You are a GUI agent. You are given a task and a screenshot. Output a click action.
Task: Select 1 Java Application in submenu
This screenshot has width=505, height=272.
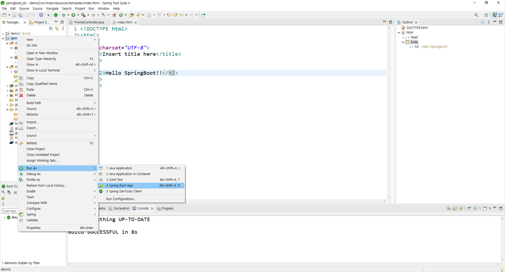[141, 168]
